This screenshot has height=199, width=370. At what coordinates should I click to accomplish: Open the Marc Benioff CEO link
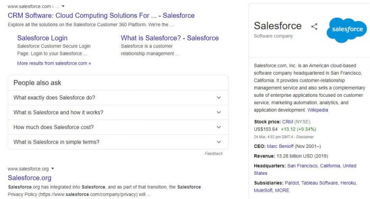pos(280,146)
